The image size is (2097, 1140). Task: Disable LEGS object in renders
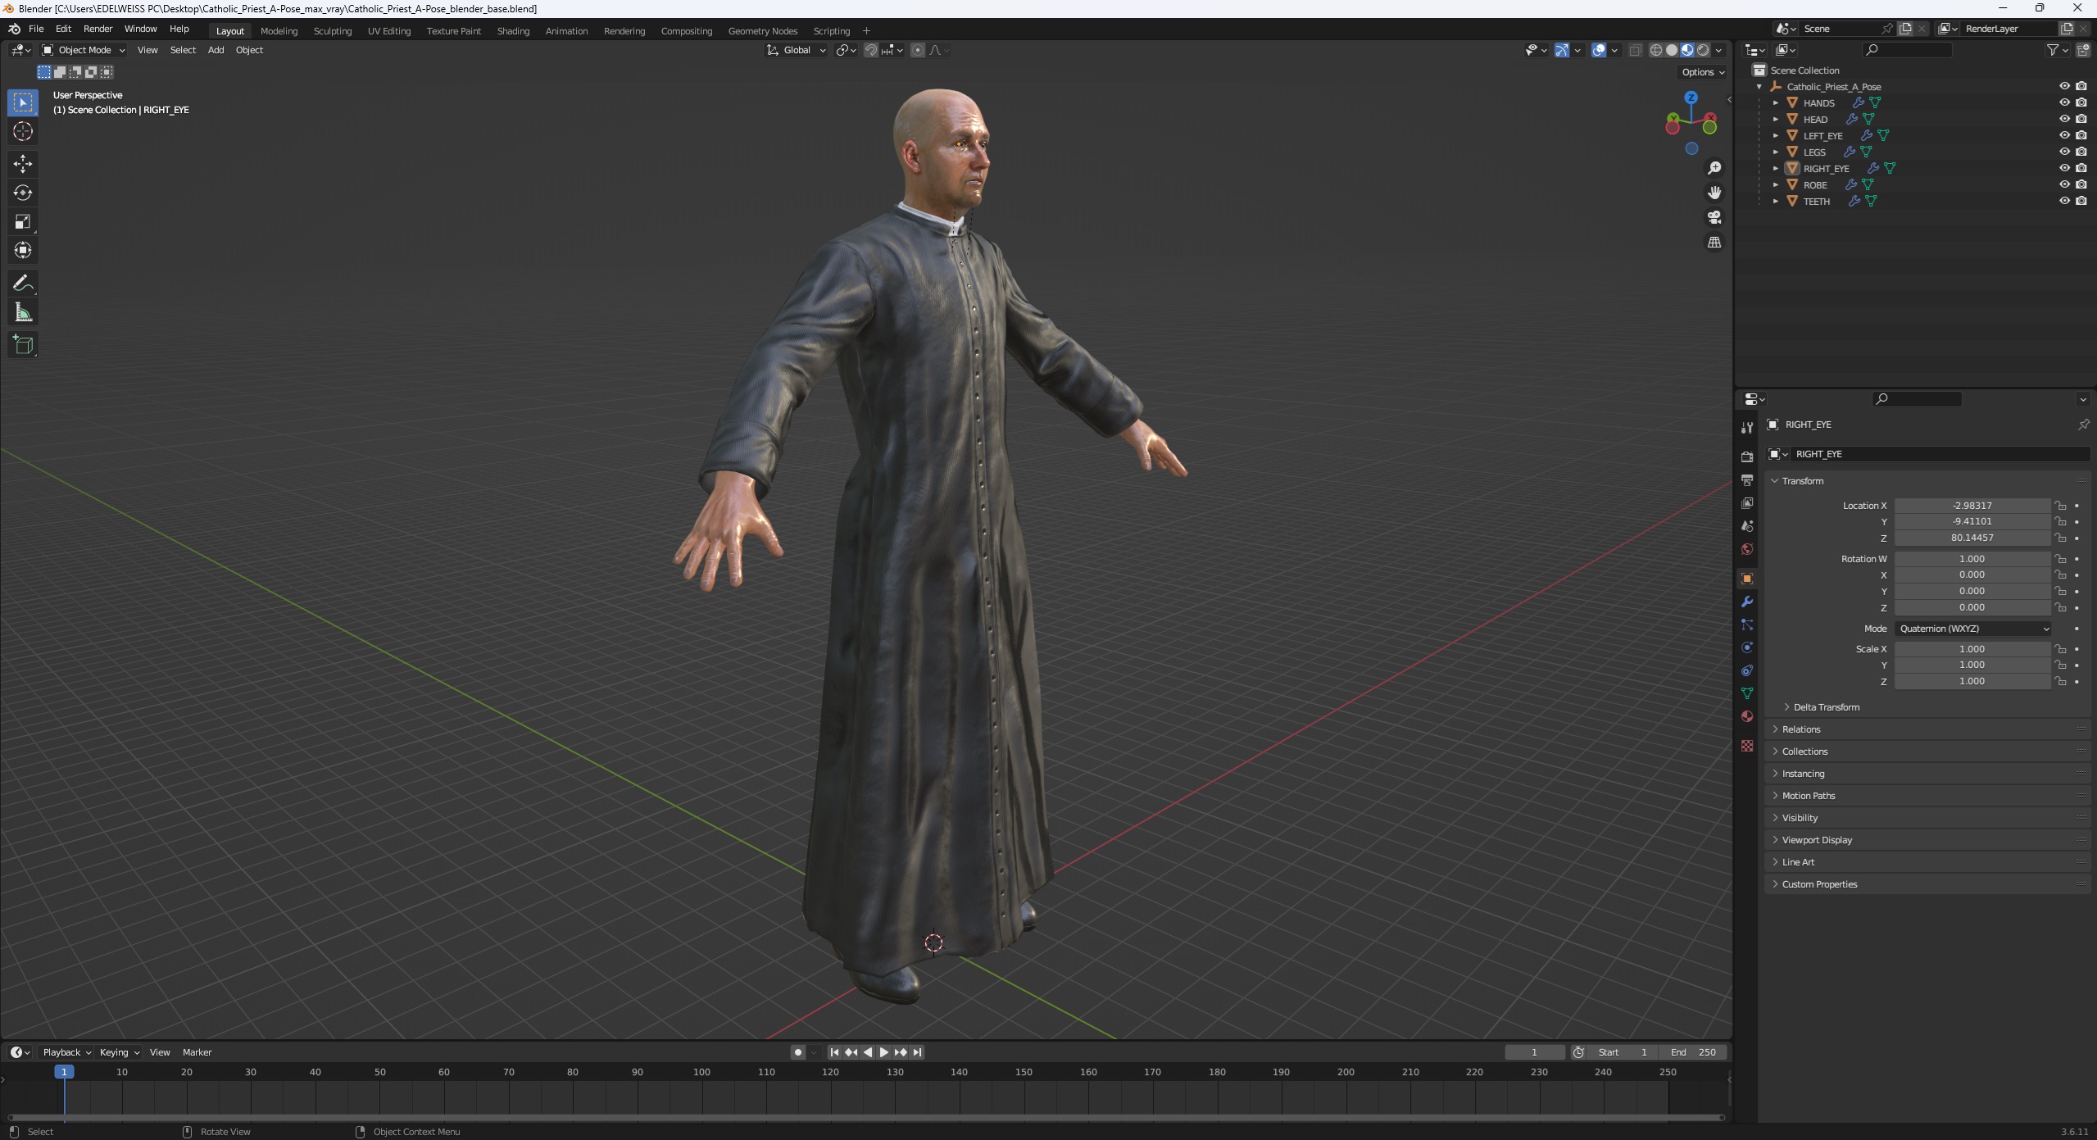click(2081, 152)
